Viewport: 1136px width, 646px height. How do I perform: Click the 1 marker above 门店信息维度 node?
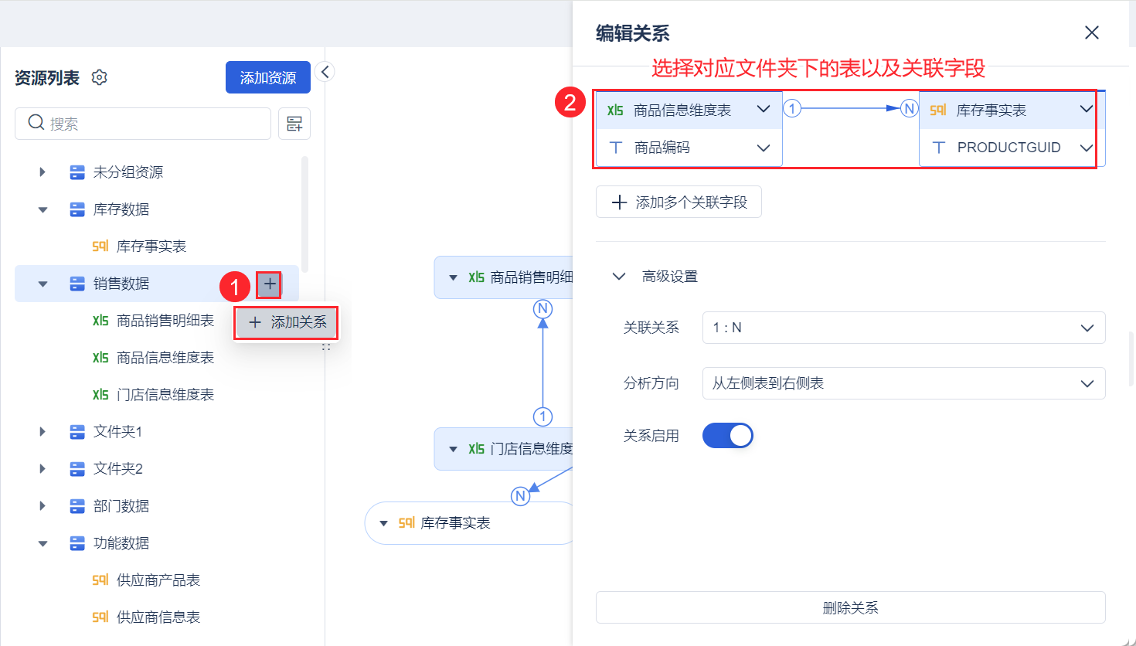pyautogui.click(x=543, y=417)
